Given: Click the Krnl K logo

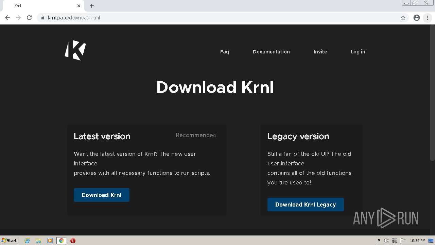Looking at the screenshot, I should (75, 50).
